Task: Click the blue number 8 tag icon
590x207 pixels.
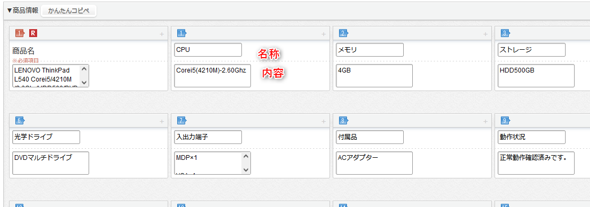Action: (x=343, y=121)
